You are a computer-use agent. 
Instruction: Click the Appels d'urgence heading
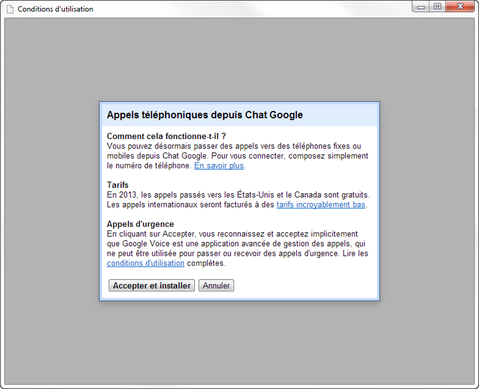(140, 224)
